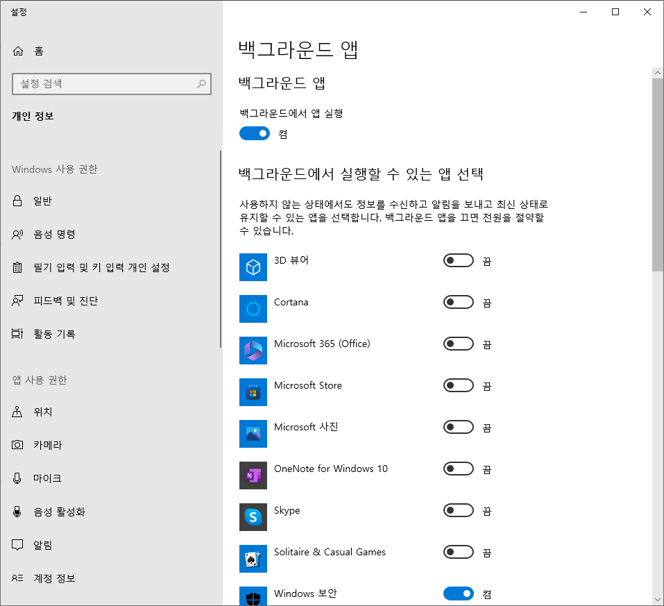
Task: Go to 위치 permissions
Action: [110, 412]
